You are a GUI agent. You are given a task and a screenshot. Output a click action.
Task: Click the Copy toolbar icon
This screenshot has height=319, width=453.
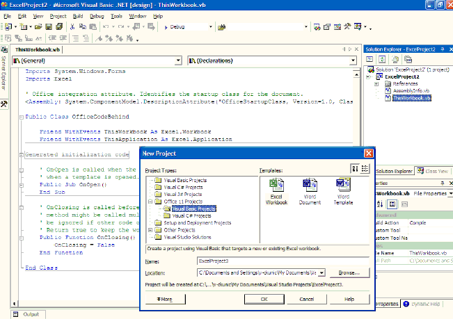pyautogui.click(x=83, y=27)
